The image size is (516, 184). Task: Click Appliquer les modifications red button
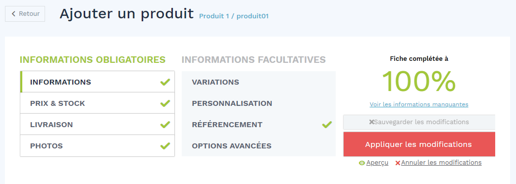pos(419,144)
